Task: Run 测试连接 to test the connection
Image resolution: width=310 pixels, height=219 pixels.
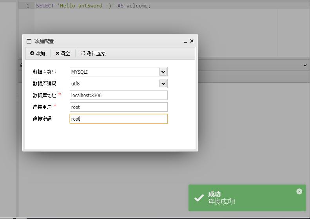Action: (x=93, y=53)
